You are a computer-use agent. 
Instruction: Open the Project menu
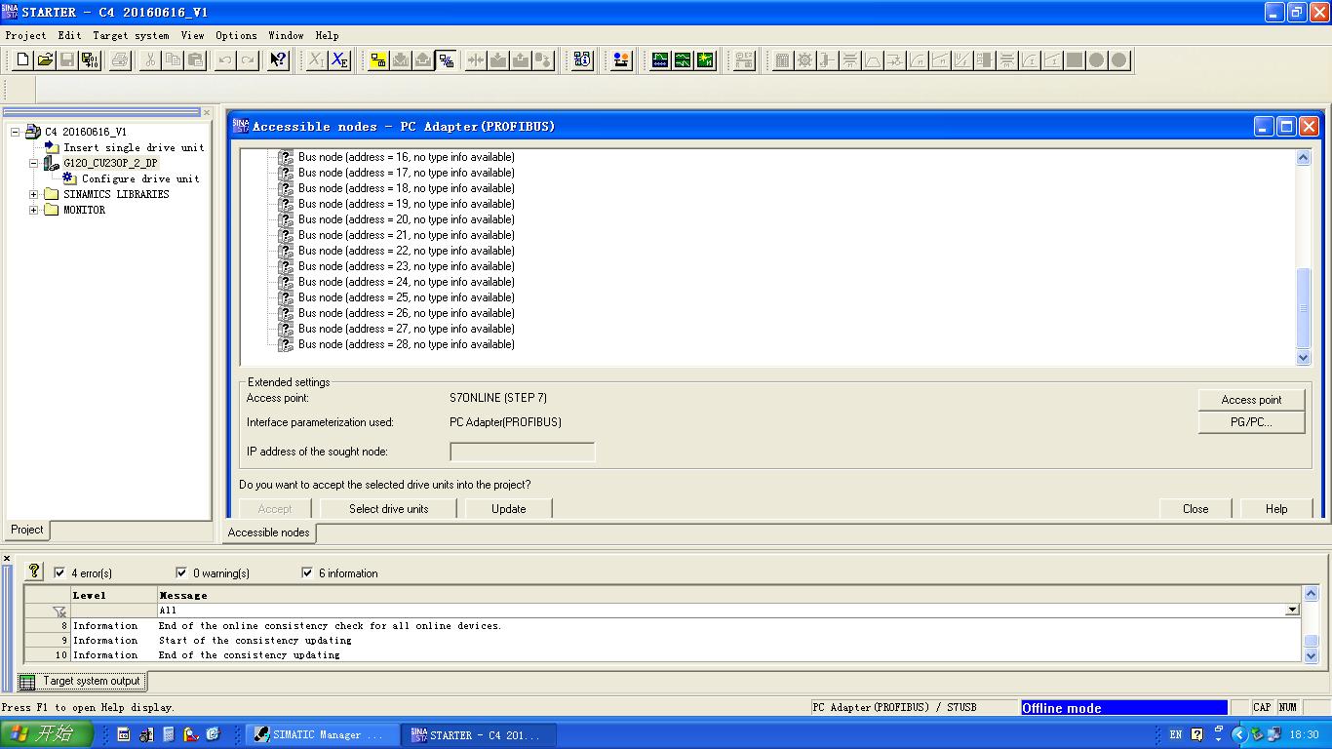26,35
